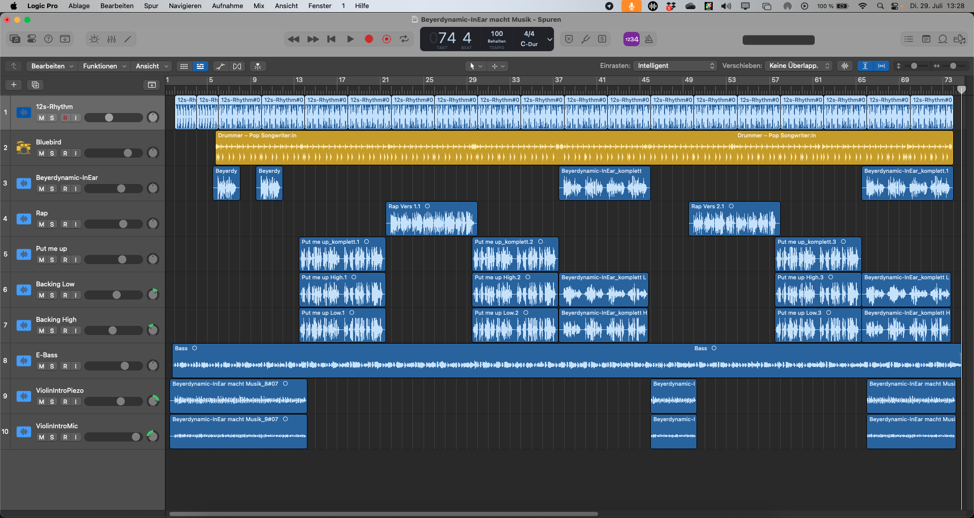Image resolution: width=974 pixels, height=518 pixels.
Task: Solo the ViolinIntroMic track
Action: click(x=52, y=437)
